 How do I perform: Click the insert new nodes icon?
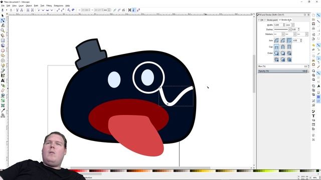[3, 10]
